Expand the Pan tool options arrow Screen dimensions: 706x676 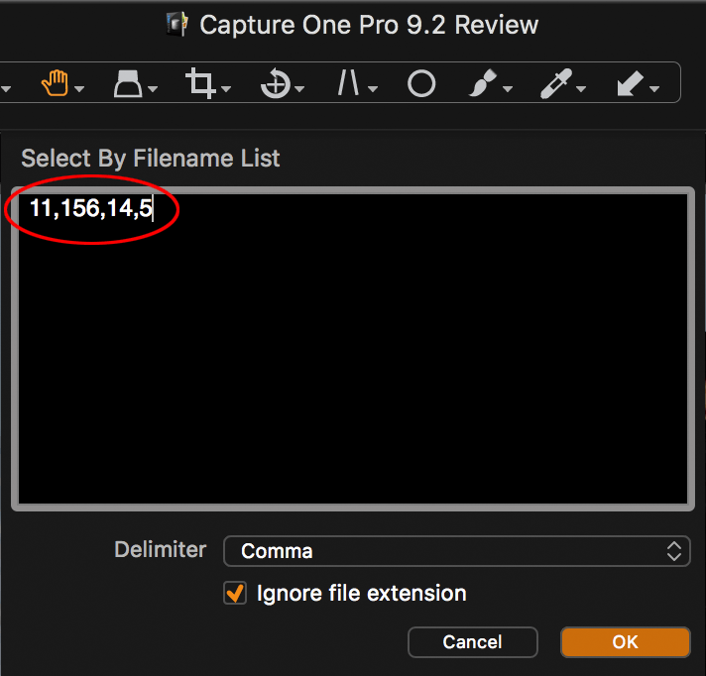point(79,89)
